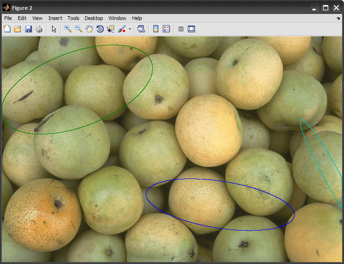Open the Desktop menu
This screenshot has height=264, width=344.
[94, 18]
